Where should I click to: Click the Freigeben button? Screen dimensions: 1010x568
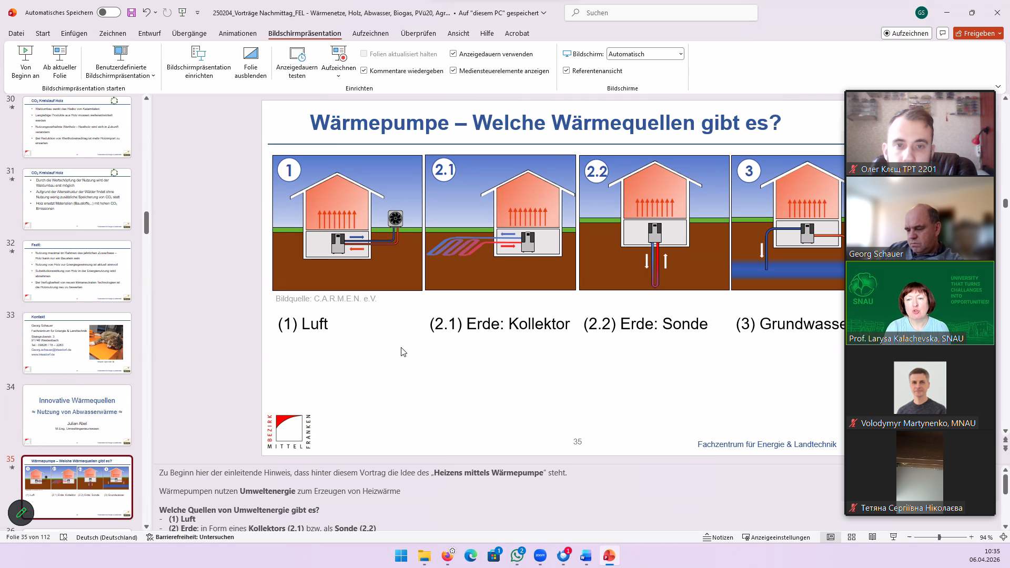(x=976, y=33)
